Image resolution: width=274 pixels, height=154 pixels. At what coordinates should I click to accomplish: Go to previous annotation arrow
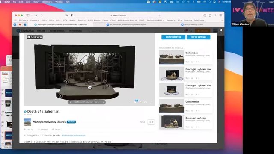(70, 102)
